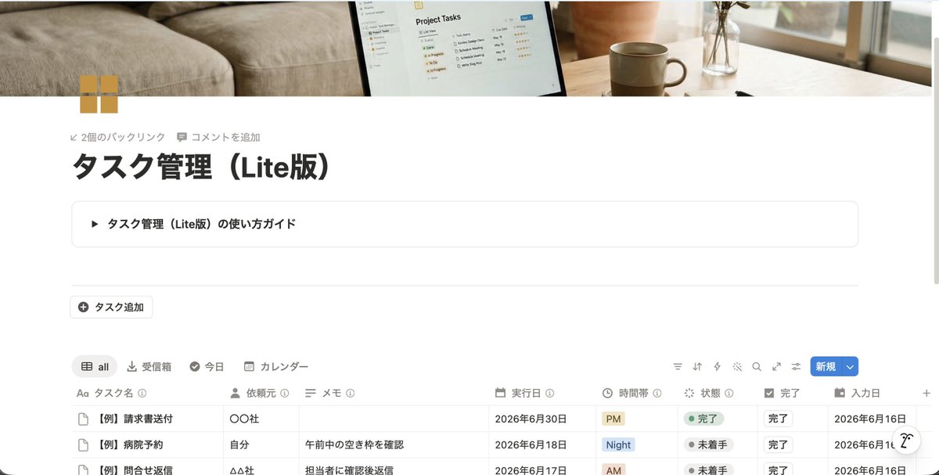The width and height of the screenshot is (939, 475).
Task: Click the backlink arrow icon
Action: coord(74,137)
